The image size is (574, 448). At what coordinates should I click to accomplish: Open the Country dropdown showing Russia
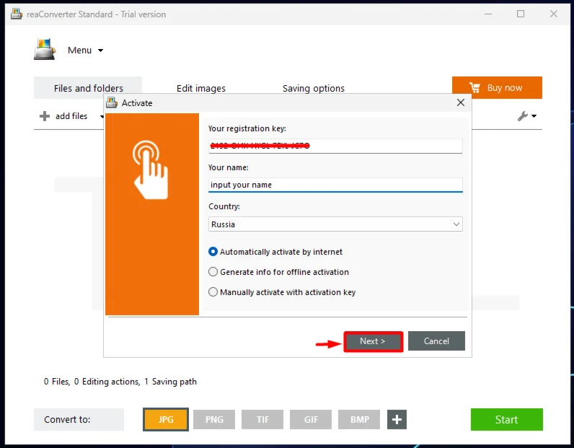click(335, 224)
